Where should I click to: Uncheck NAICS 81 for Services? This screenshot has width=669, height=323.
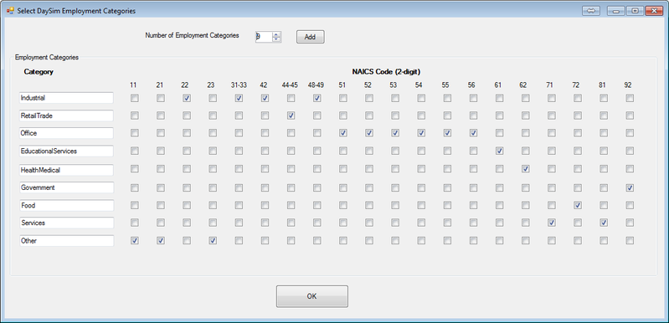tap(604, 223)
